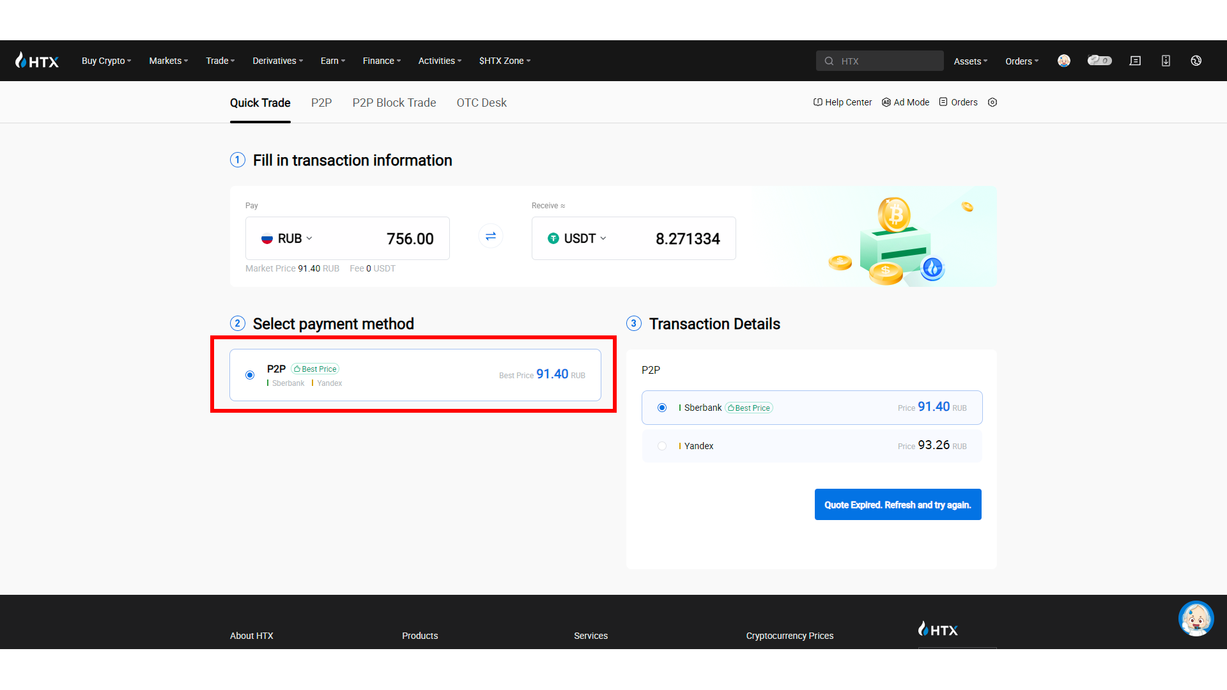The height and width of the screenshot is (690, 1227).
Task: Click Quote Expired refresh button
Action: pos(898,505)
